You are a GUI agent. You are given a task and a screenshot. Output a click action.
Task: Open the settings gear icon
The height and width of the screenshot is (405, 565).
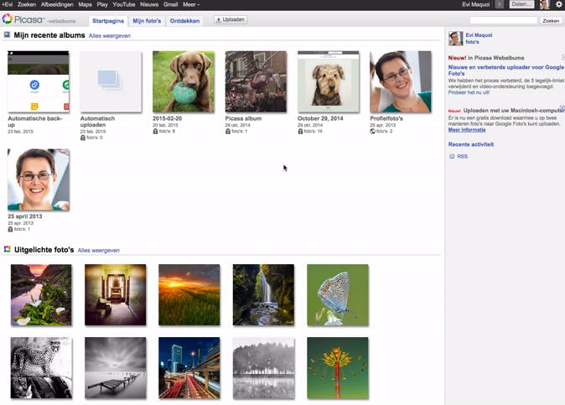558,4
